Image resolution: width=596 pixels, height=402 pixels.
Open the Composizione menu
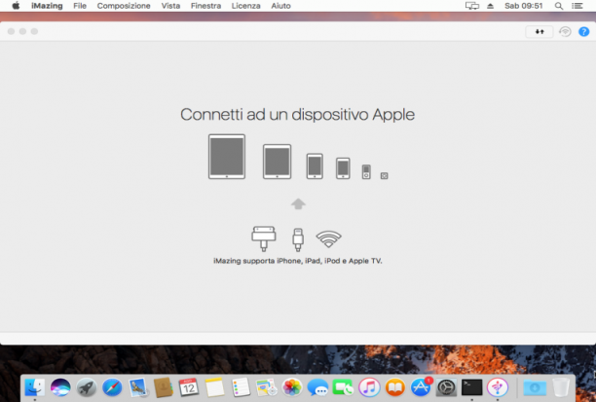124,6
